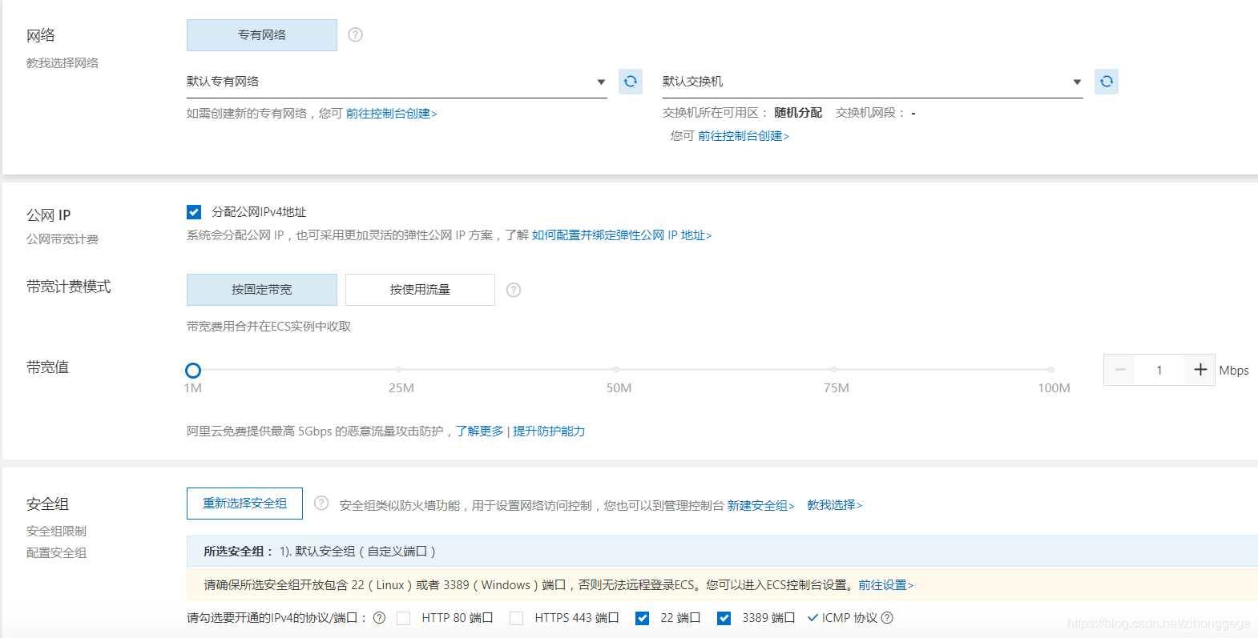Select 专有网络 network type
The image size is (1258, 638).
point(262,35)
